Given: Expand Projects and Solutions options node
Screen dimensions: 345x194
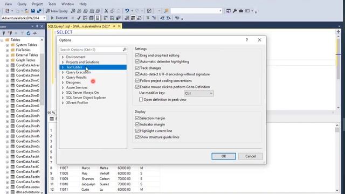Looking at the screenshot, I should [63, 62].
